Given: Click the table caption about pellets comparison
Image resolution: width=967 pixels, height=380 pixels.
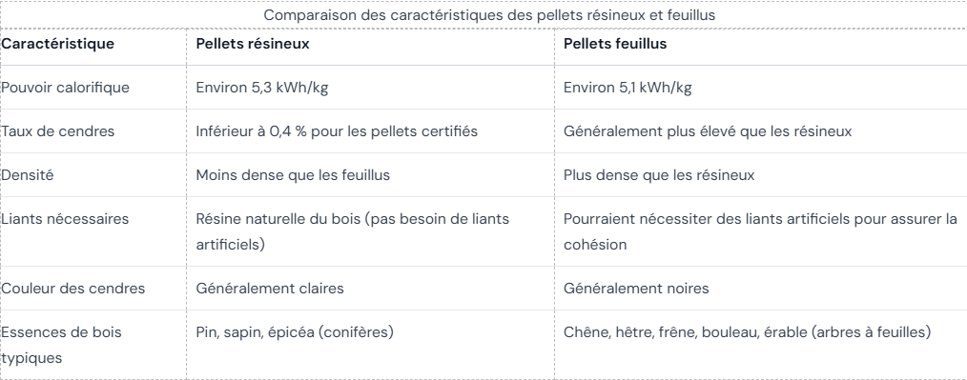Looking at the screenshot, I should (x=489, y=15).
